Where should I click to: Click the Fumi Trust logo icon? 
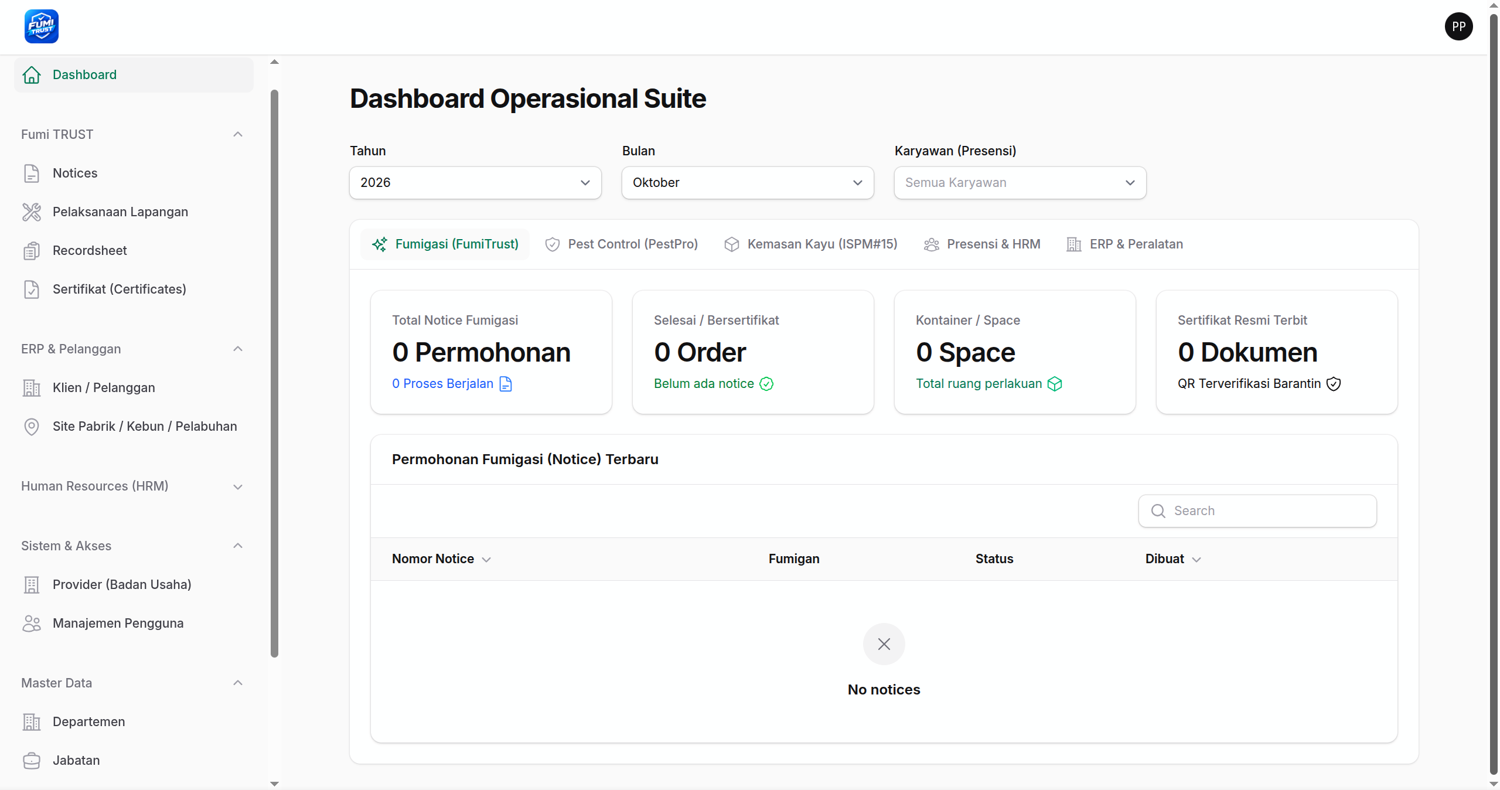coord(42,26)
